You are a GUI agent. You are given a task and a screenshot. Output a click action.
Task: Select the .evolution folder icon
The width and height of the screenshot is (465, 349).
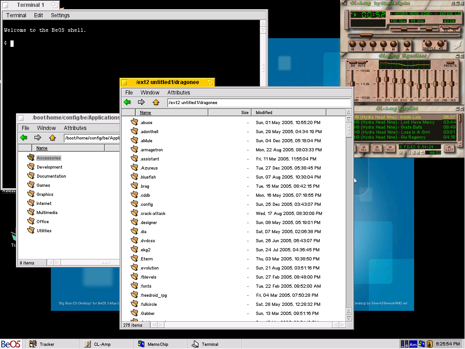tap(134, 267)
